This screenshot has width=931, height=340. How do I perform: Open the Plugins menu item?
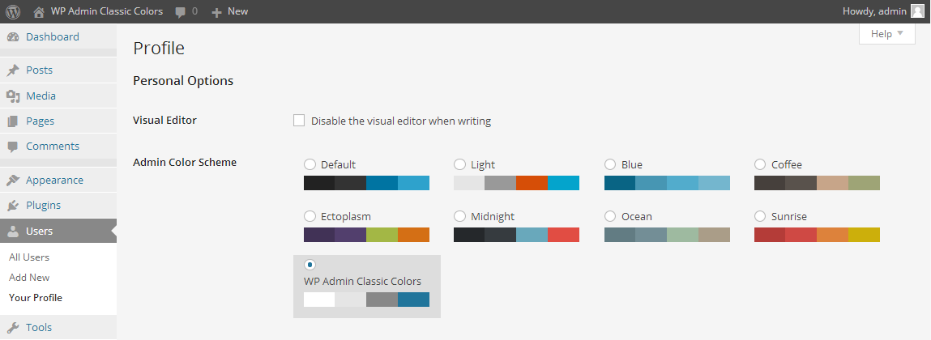coord(58,206)
